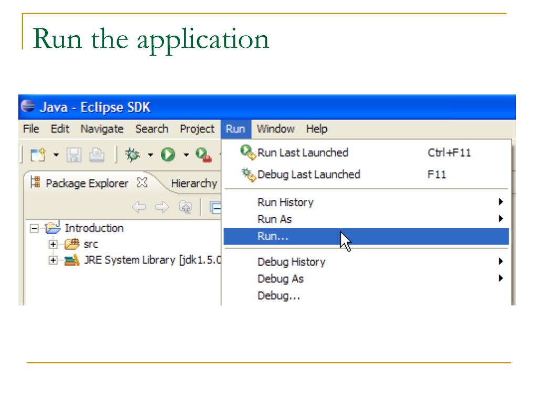Click the New wizard toolbar icon
Viewport: 538px width, 403px height.
[38, 155]
